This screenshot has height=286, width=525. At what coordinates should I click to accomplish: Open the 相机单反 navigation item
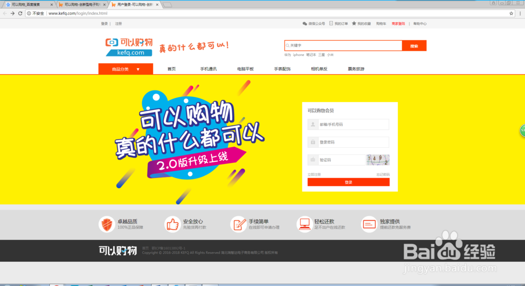click(319, 69)
